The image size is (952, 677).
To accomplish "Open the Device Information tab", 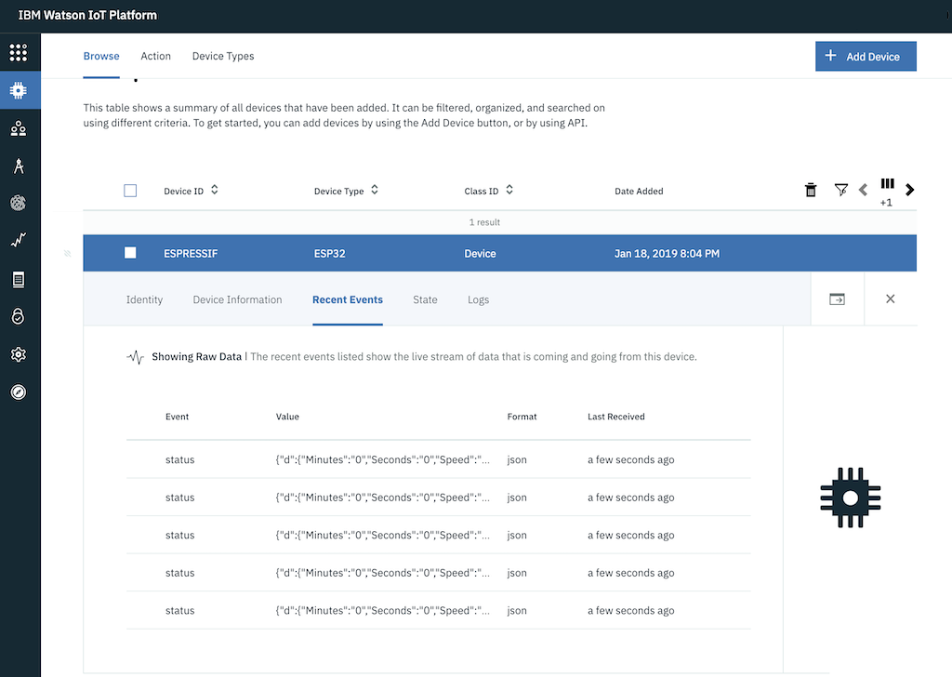I will tap(237, 300).
